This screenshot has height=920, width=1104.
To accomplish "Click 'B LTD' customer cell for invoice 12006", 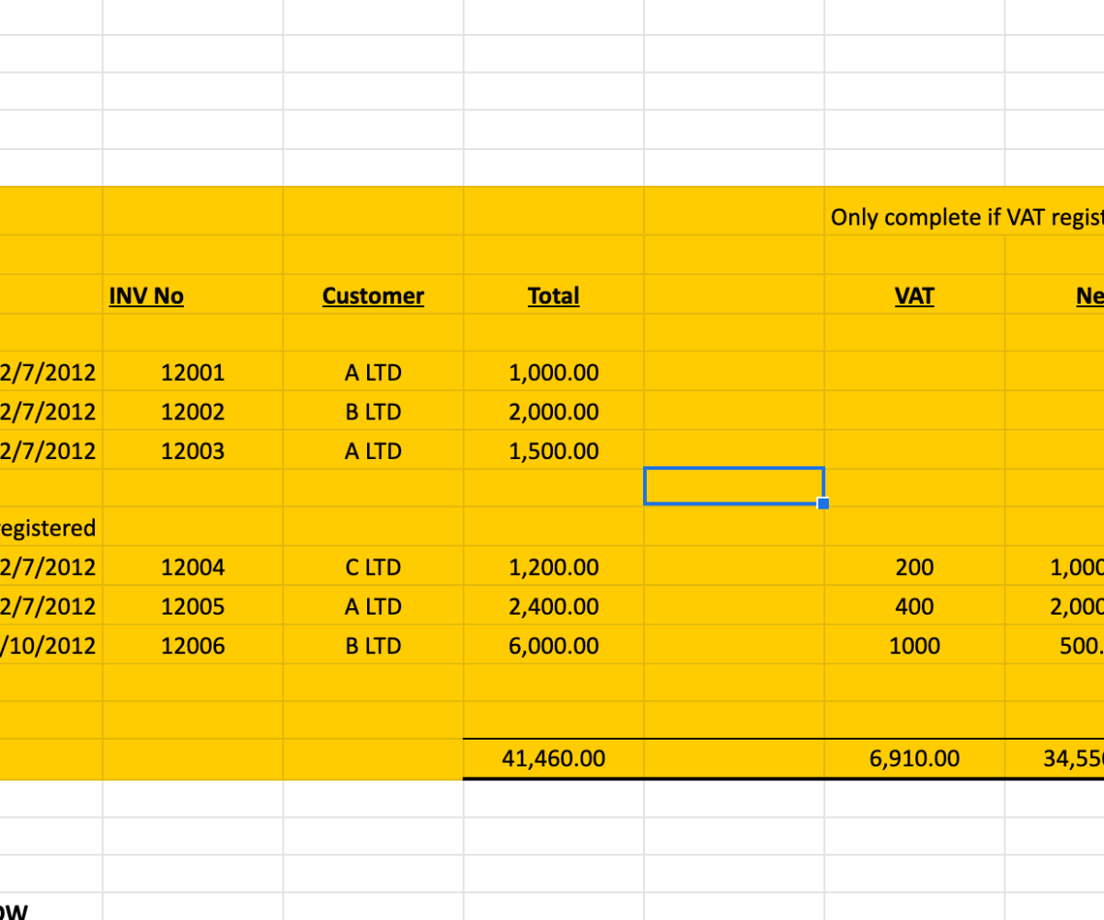I will (x=373, y=646).
